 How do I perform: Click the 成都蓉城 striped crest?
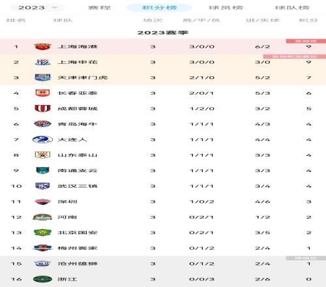42,108
